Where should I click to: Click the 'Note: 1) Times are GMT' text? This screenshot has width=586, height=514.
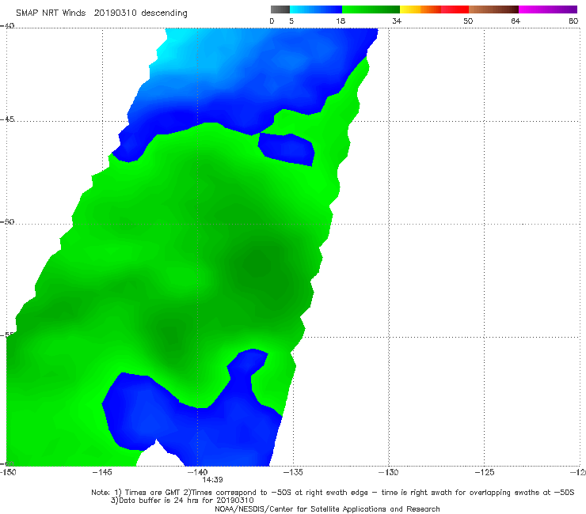tap(137, 493)
